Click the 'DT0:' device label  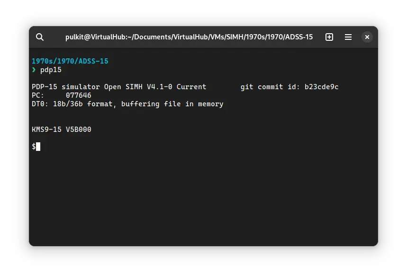click(x=40, y=104)
